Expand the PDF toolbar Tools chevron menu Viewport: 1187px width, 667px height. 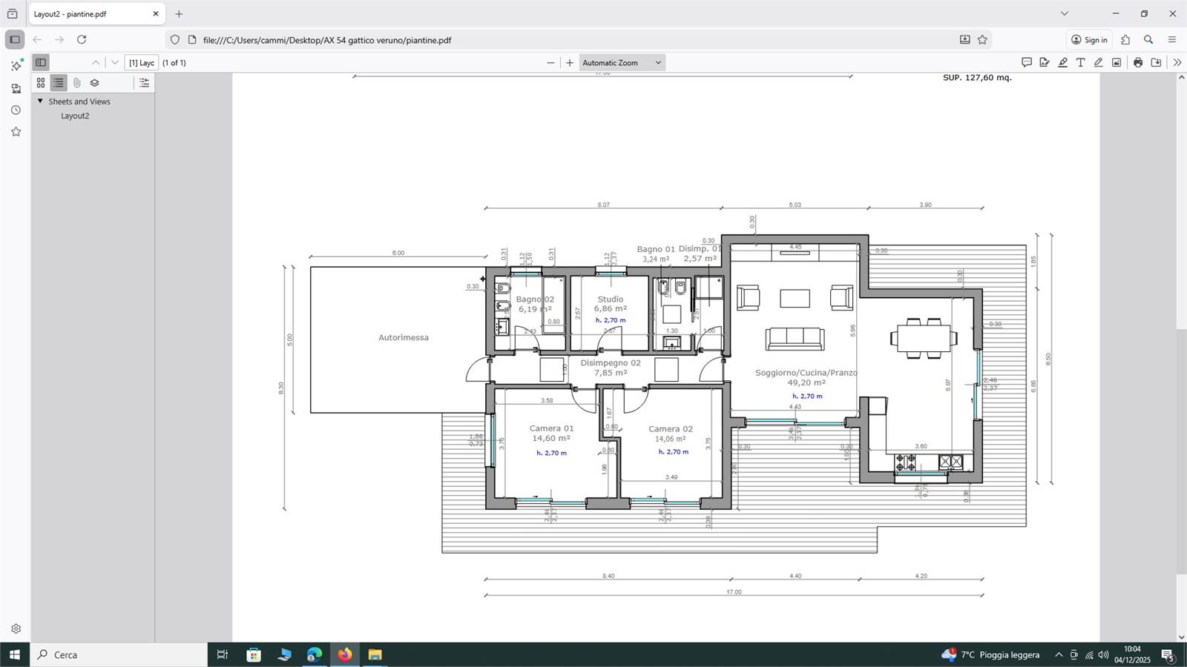[1177, 62]
